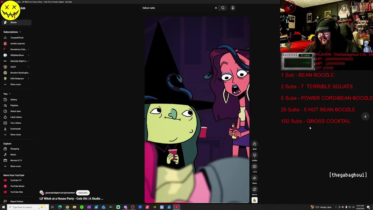373x210 pixels.
Task: Open Report history
Action: click(16, 201)
